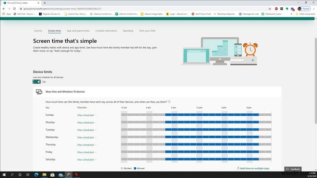Click the browser Back arrow
Screen dimensions: 317x178
(3, 9)
